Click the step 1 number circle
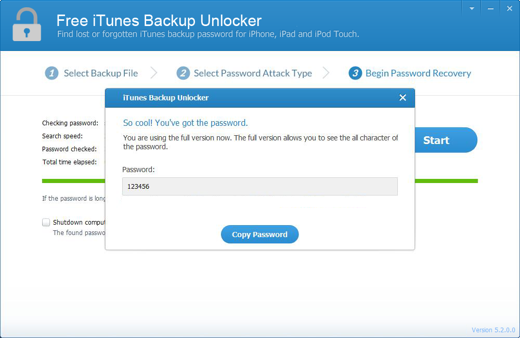The height and width of the screenshot is (338, 520). (51, 73)
